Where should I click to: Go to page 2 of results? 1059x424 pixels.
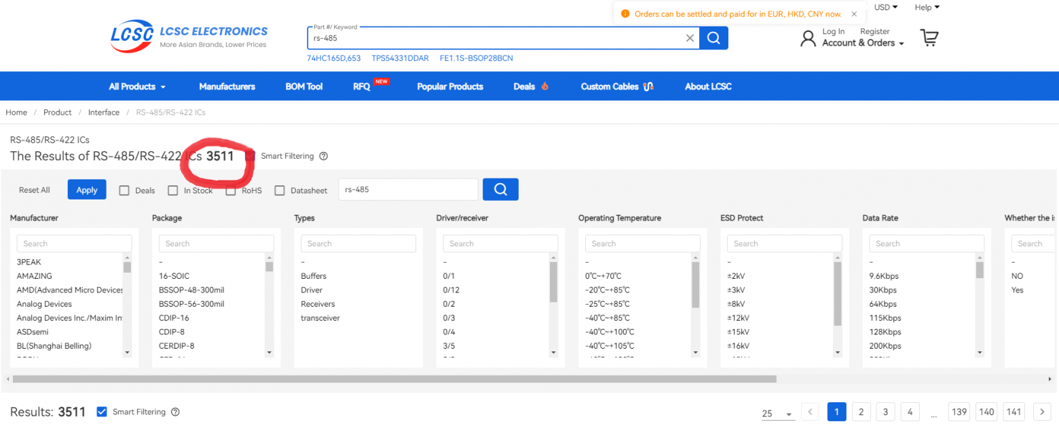(861, 412)
